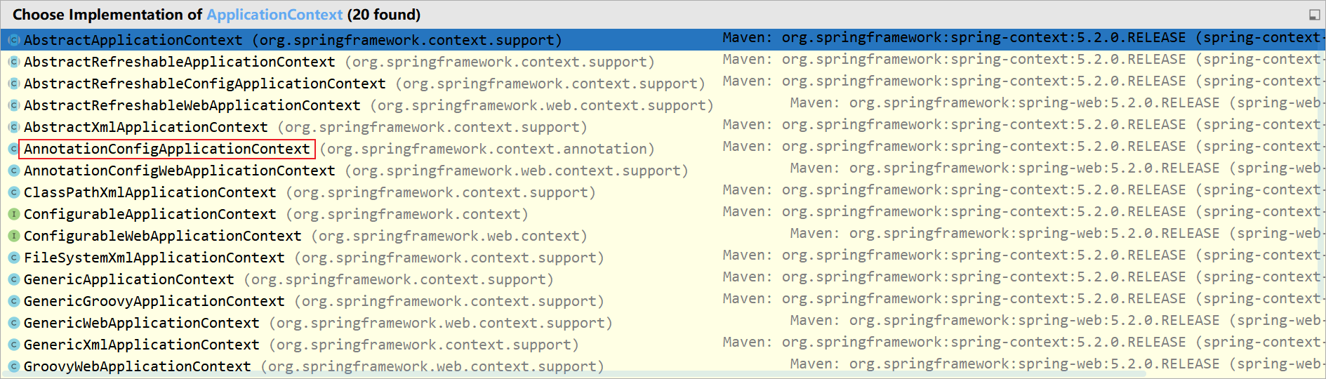1326x379 pixels.
Task: Choose GenericXmlApplicationContext entry
Action: pyautogui.click(x=141, y=345)
